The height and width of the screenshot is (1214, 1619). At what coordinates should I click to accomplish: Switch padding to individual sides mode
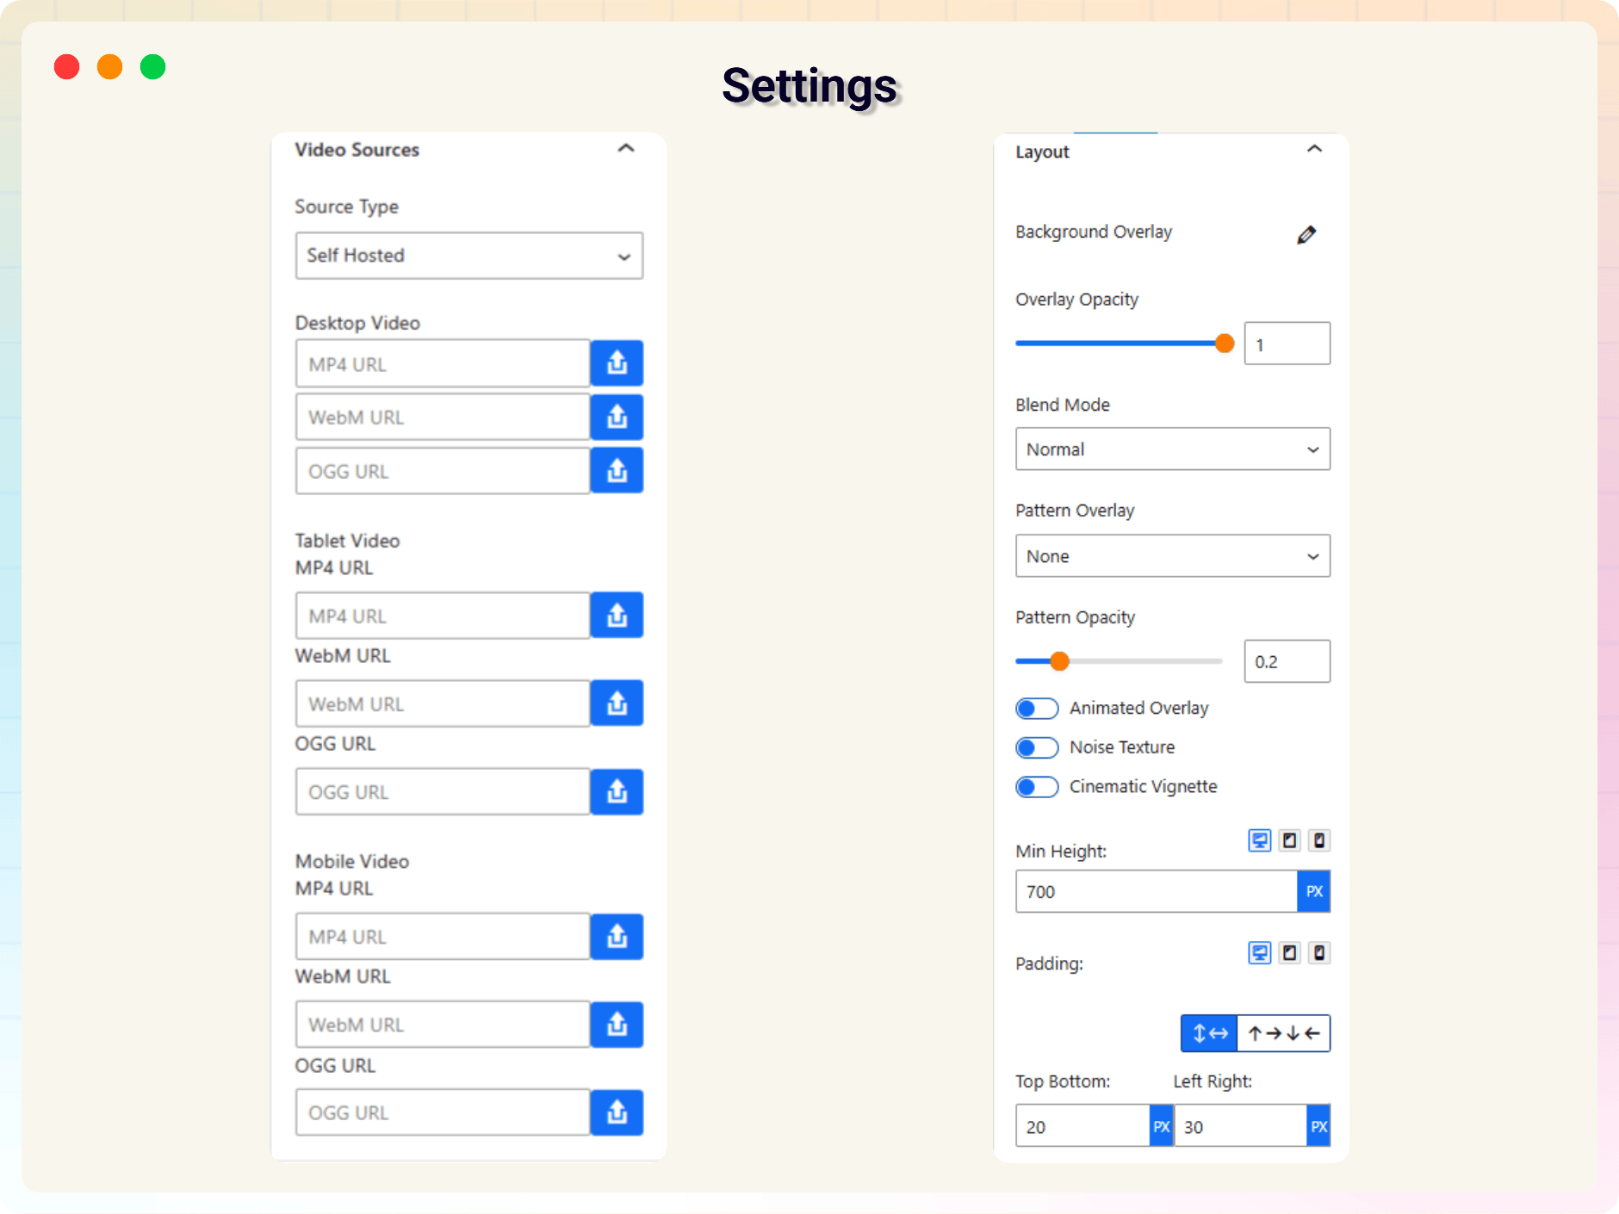(1283, 1033)
